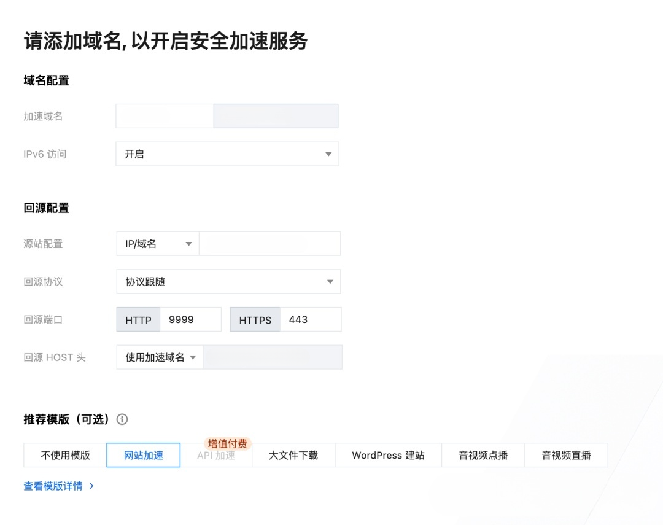Pick the WordPress 建站 template

[388, 455]
